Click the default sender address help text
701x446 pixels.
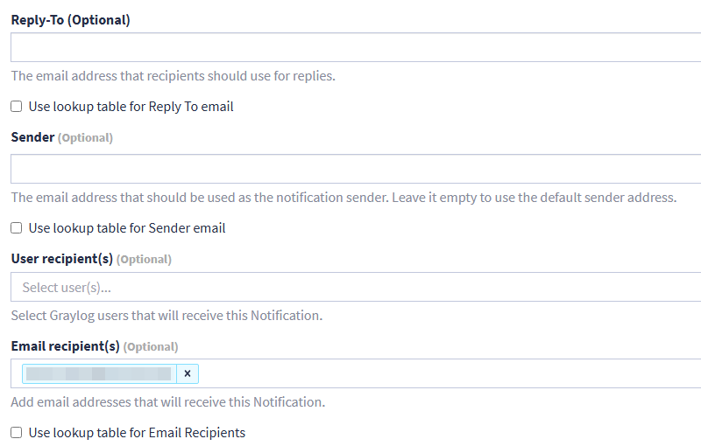click(343, 198)
